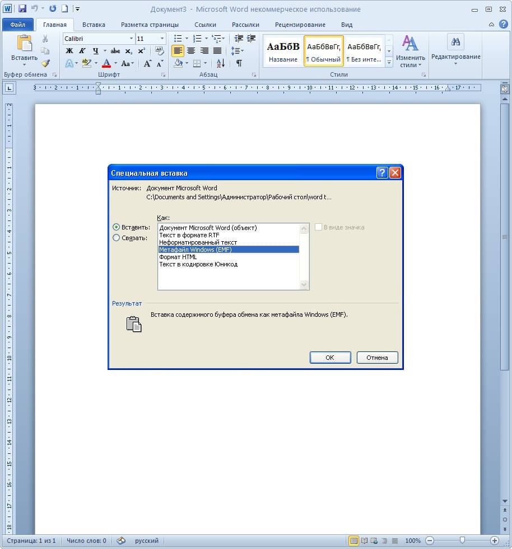Apply the Без интервала style
Image resolution: width=512 pixels, height=549 pixels.
click(364, 51)
